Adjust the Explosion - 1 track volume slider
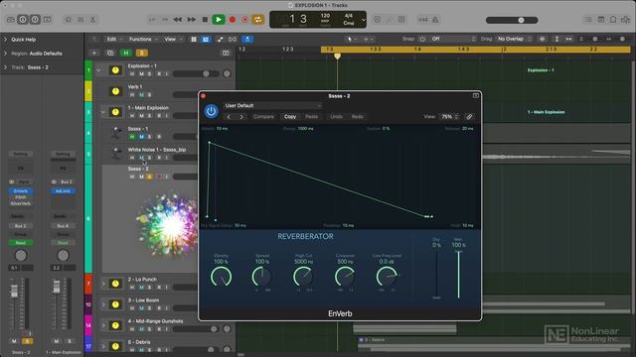The image size is (636, 357). pos(197,73)
